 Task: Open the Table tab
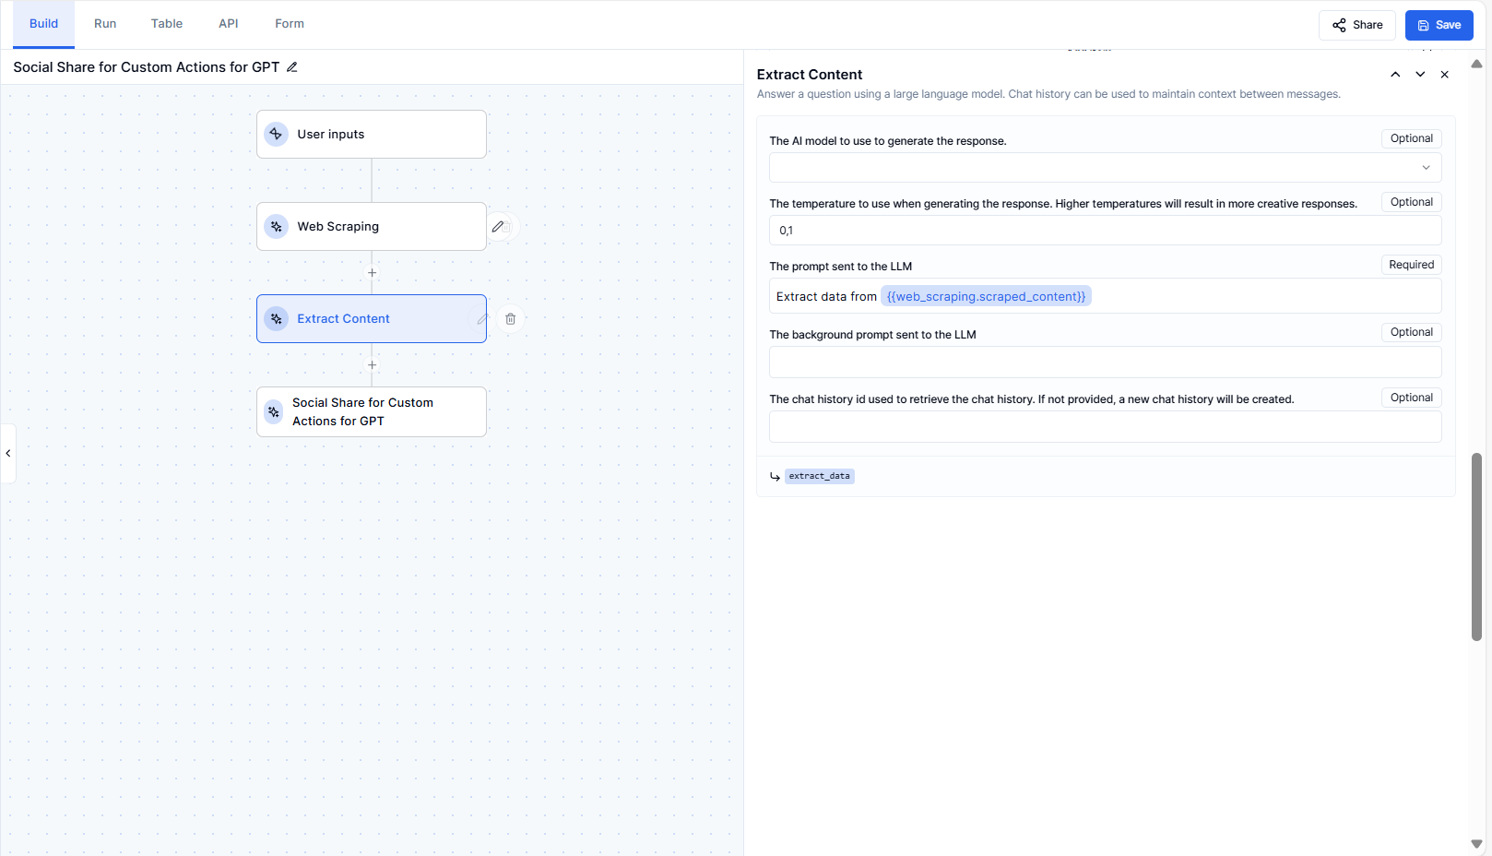point(167,24)
